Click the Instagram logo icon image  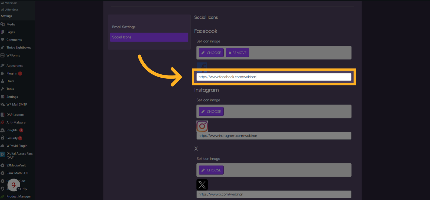(x=202, y=126)
